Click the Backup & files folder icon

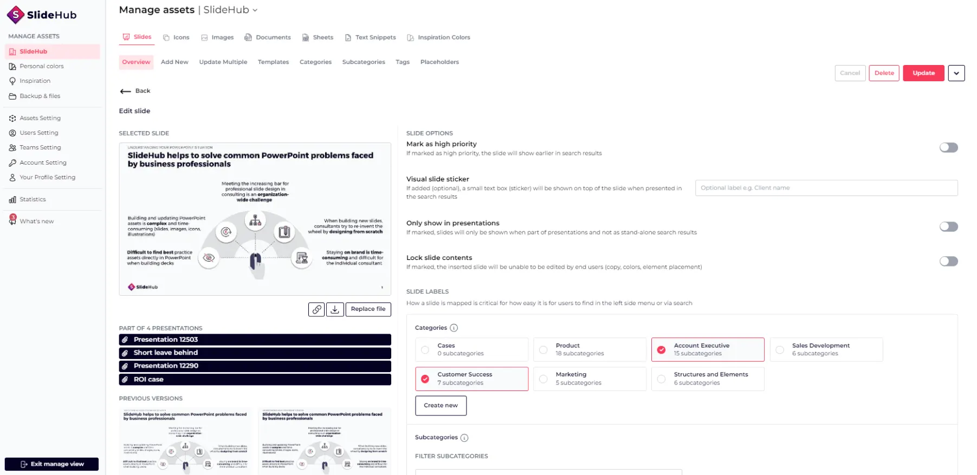click(12, 96)
